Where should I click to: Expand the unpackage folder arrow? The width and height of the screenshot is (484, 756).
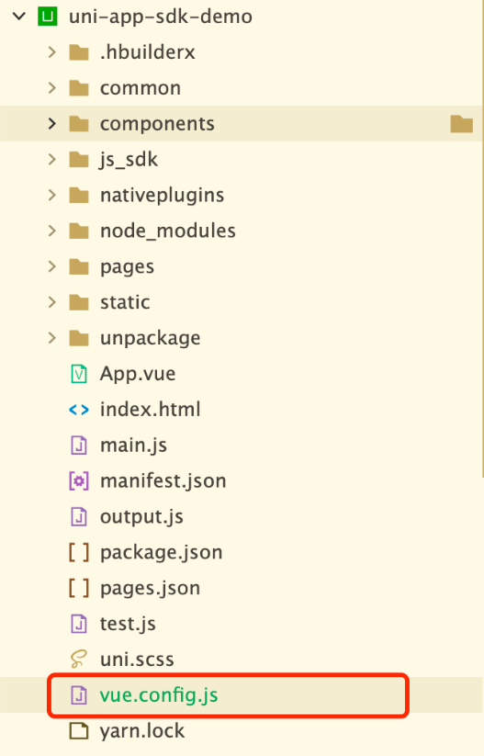(x=52, y=338)
